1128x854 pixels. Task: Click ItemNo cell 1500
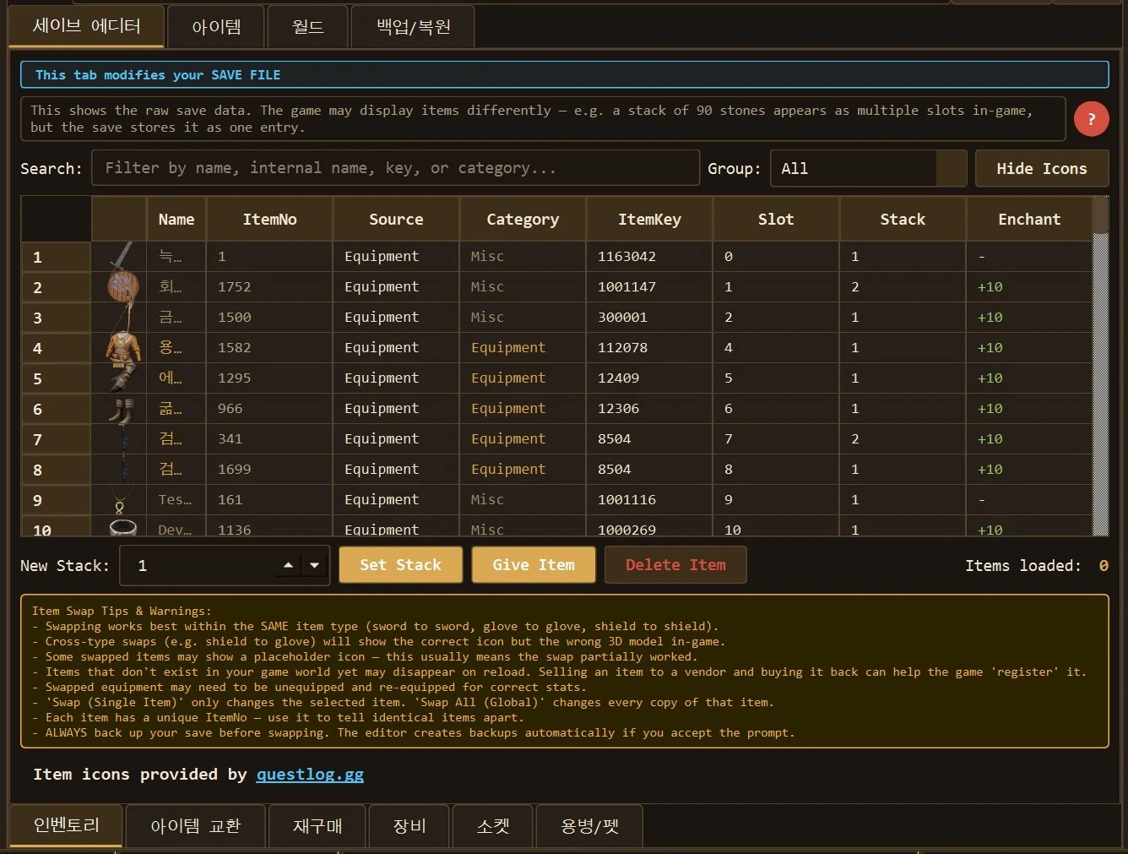tap(269, 318)
